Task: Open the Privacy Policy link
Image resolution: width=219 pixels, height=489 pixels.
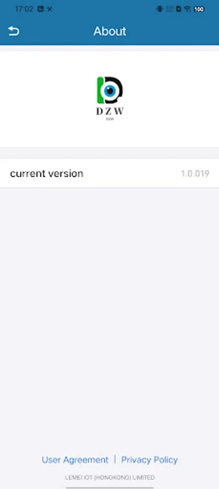Action: point(149,460)
